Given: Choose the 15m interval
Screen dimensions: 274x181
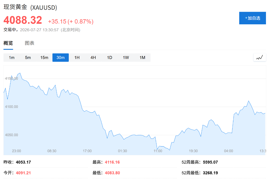Looking at the screenshot, I should pos(44,57).
